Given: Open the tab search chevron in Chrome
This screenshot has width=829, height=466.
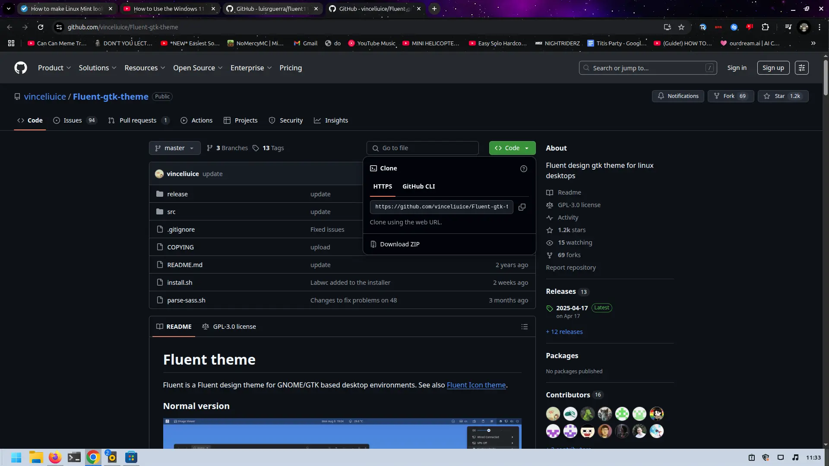Looking at the screenshot, I should pos(8,9).
